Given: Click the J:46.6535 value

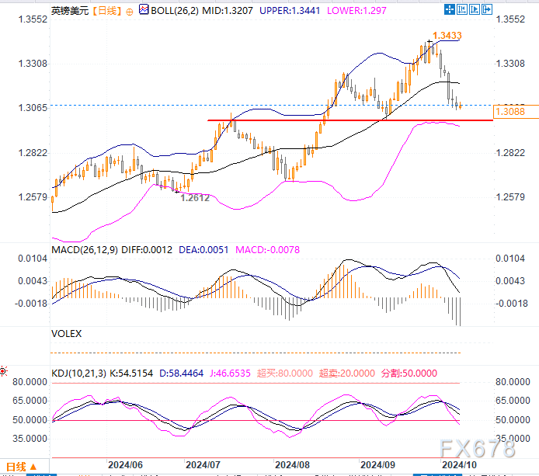Looking at the screenshot, I should tap(230, 374).
